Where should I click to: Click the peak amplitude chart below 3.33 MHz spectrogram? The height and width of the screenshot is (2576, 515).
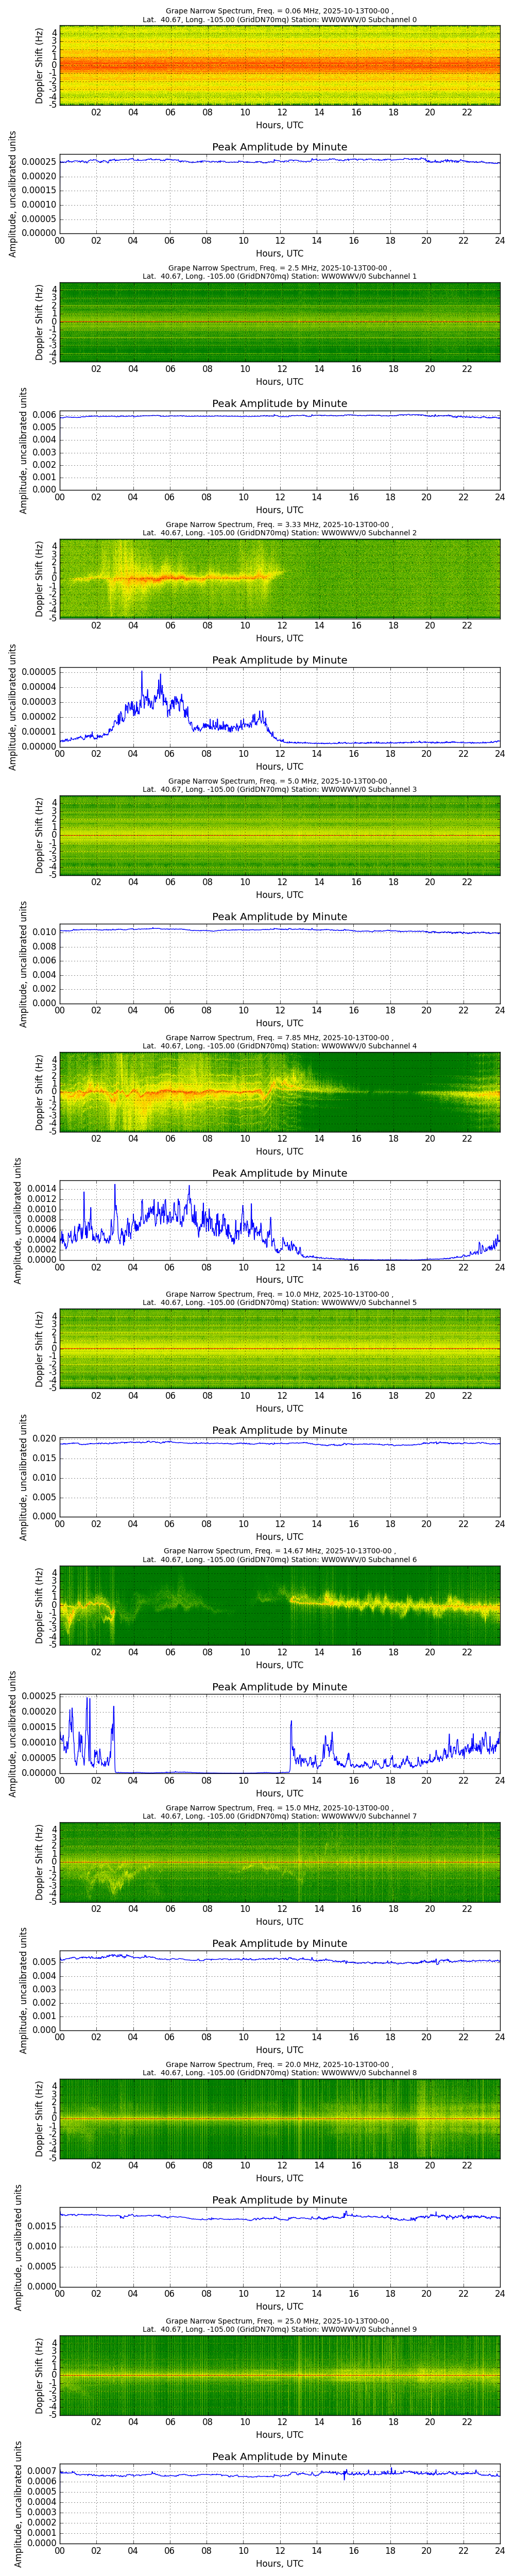(x=279, y=707)
